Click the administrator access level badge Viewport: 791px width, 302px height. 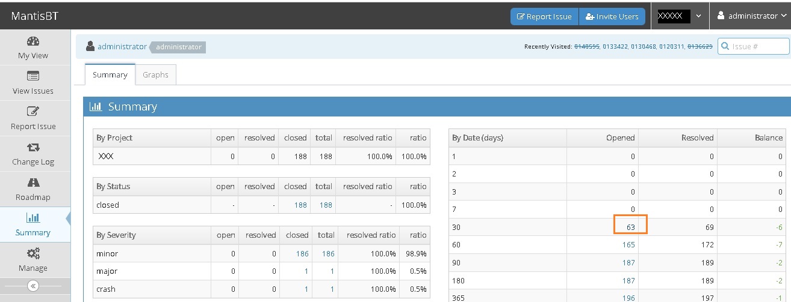click(178, 47)
